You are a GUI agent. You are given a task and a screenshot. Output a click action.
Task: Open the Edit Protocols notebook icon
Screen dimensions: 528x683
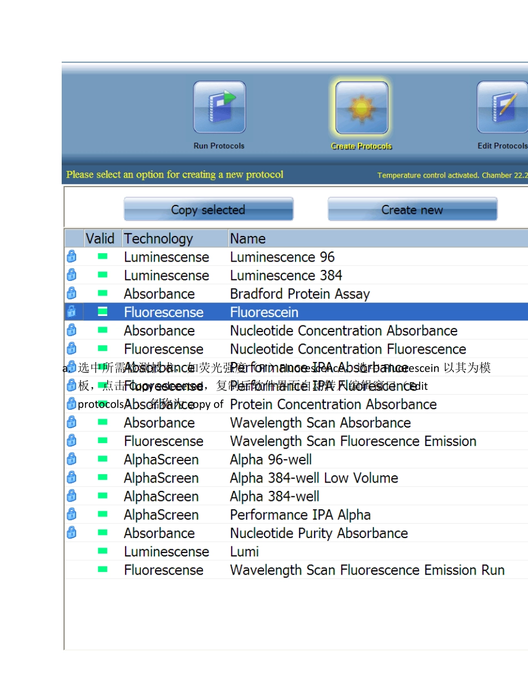(x=502, y=108)
